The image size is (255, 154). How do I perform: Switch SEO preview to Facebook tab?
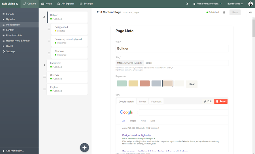[x=156, y=101]
